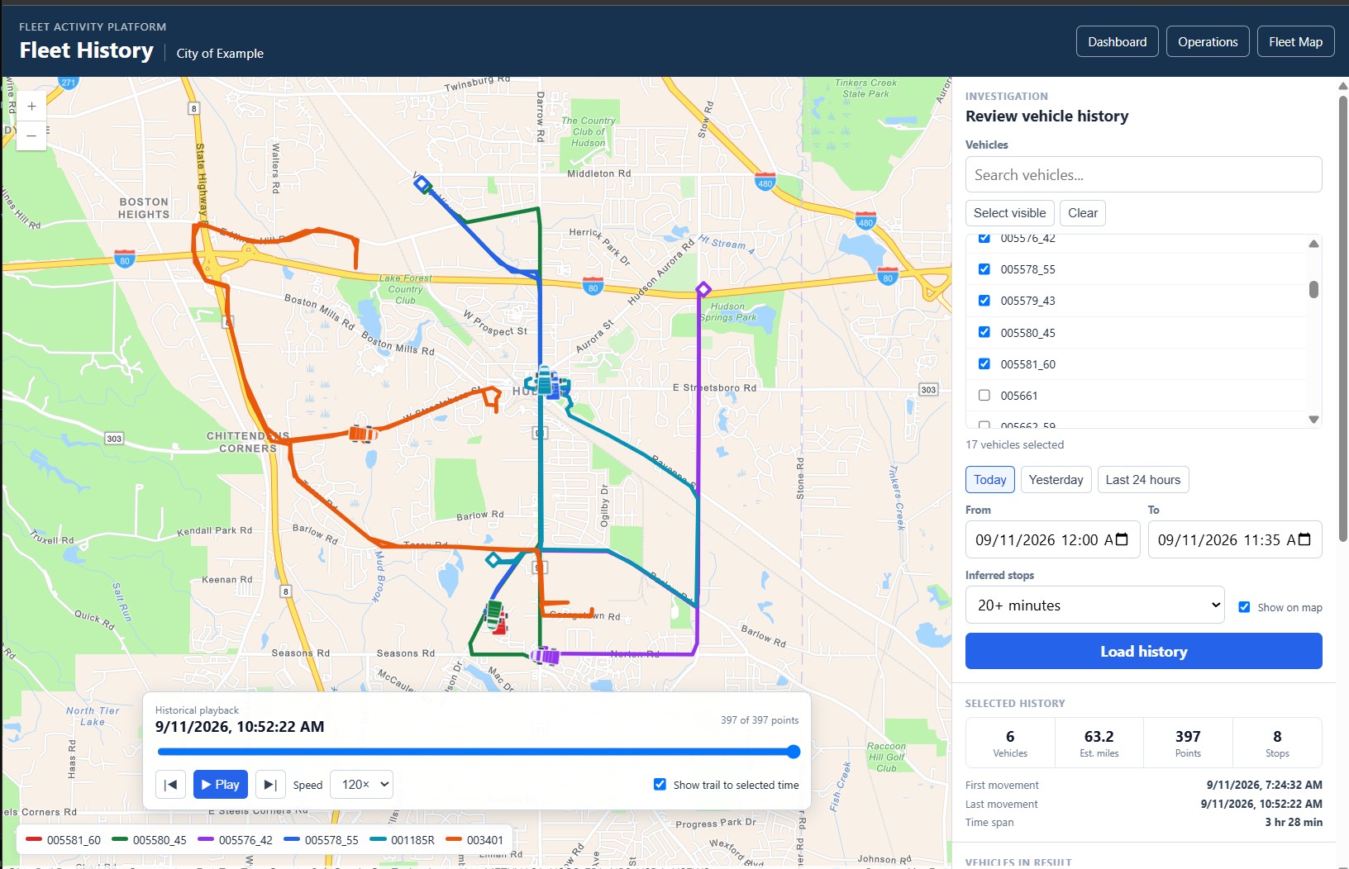This screenshot has height=869, width=1349.
Task: Clear the vehicle selection
Action: pyautogui.click(x=1083, y=213)
